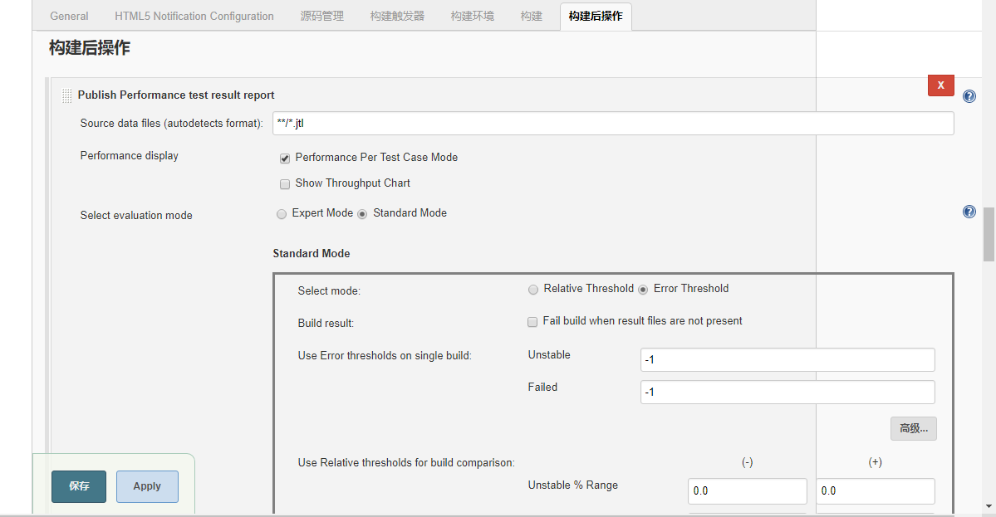Click the 保存 save button
The image size is (996, 517).
coord(79,486)
